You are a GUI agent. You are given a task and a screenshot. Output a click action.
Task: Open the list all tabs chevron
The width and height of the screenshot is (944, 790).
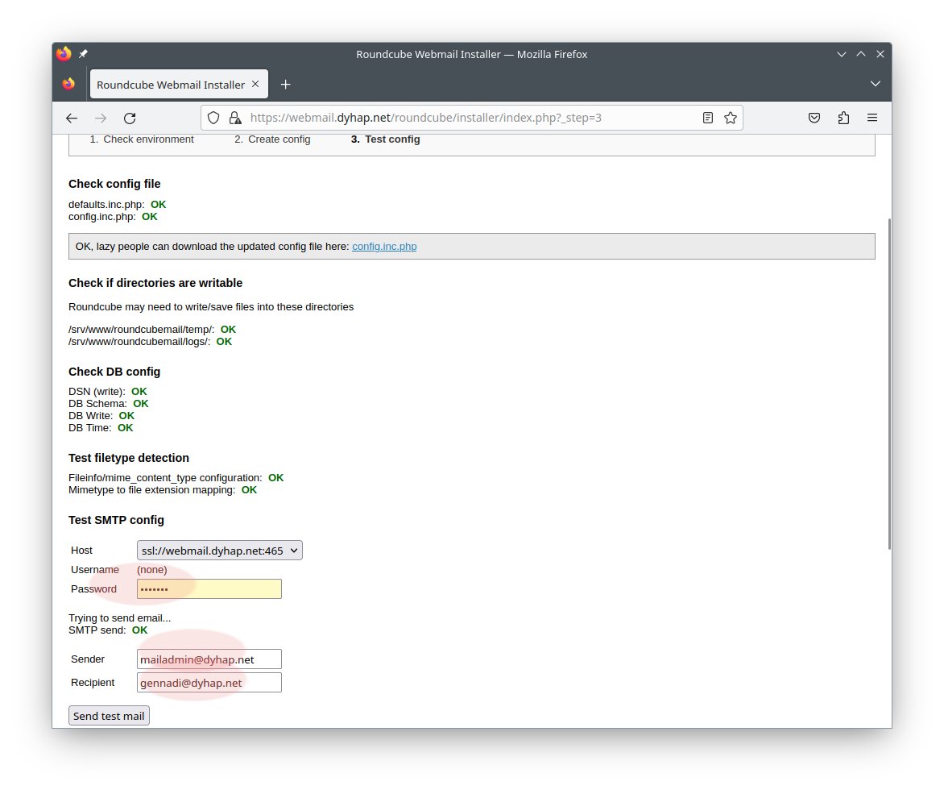pos(876,84)
